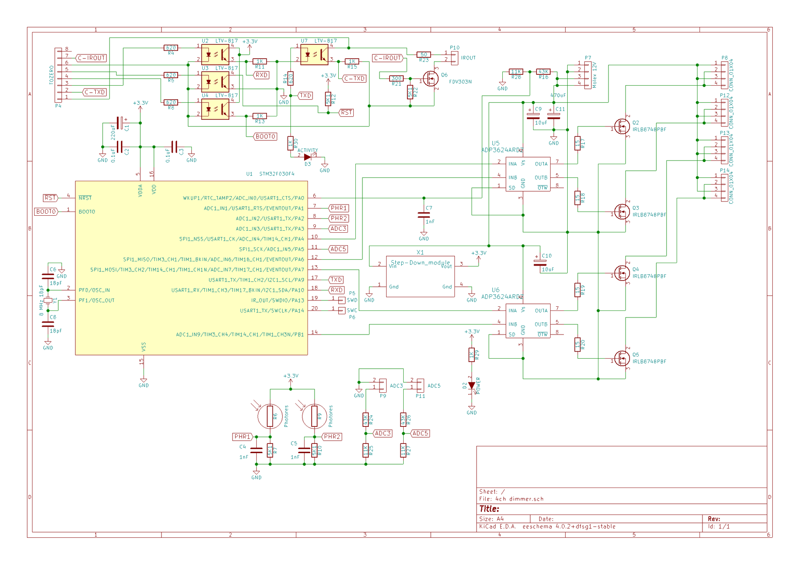Select the U6 ADP3624 driver block
The height and width of the screenshot is (564, 799).
coord(528,321)
